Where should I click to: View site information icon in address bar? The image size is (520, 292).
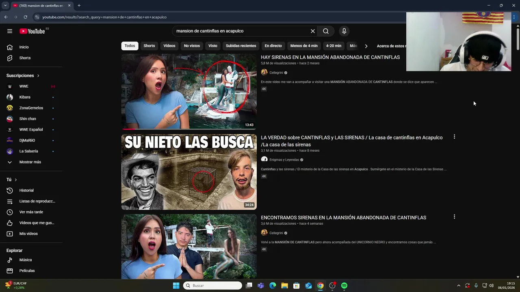pos(37,17)
